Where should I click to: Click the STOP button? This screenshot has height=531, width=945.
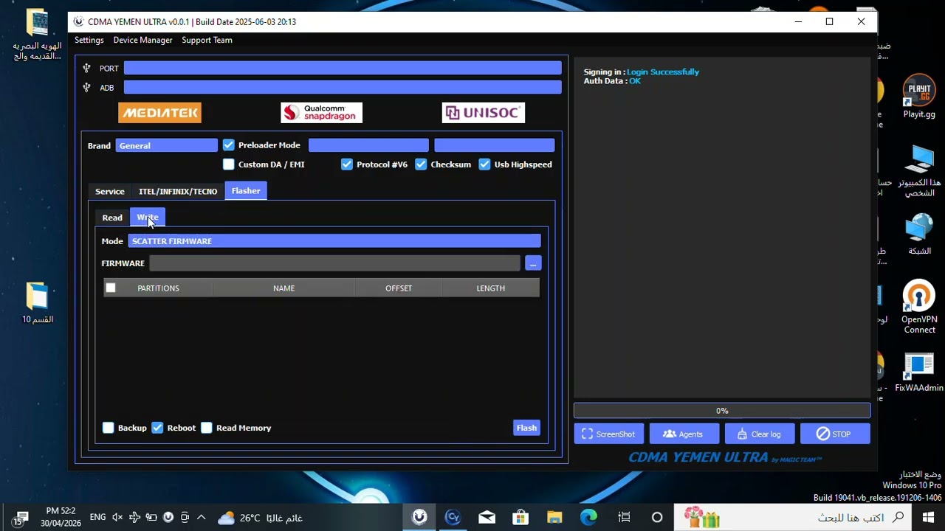(x=835, y=434)
